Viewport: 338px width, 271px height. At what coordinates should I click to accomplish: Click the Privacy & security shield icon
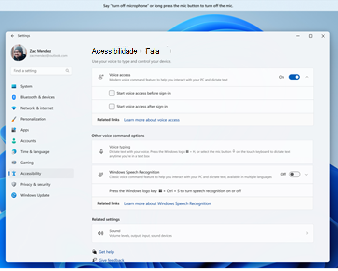coord(14,185)
